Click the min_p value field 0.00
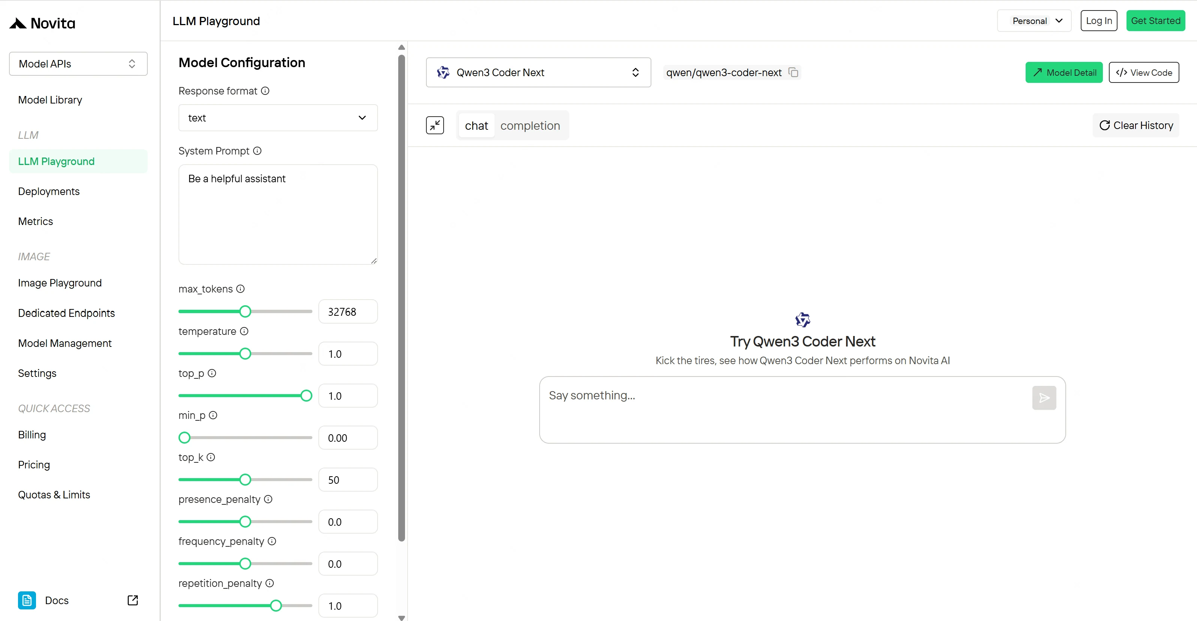The image size is (1197, 621). click(x=348, y=438)
